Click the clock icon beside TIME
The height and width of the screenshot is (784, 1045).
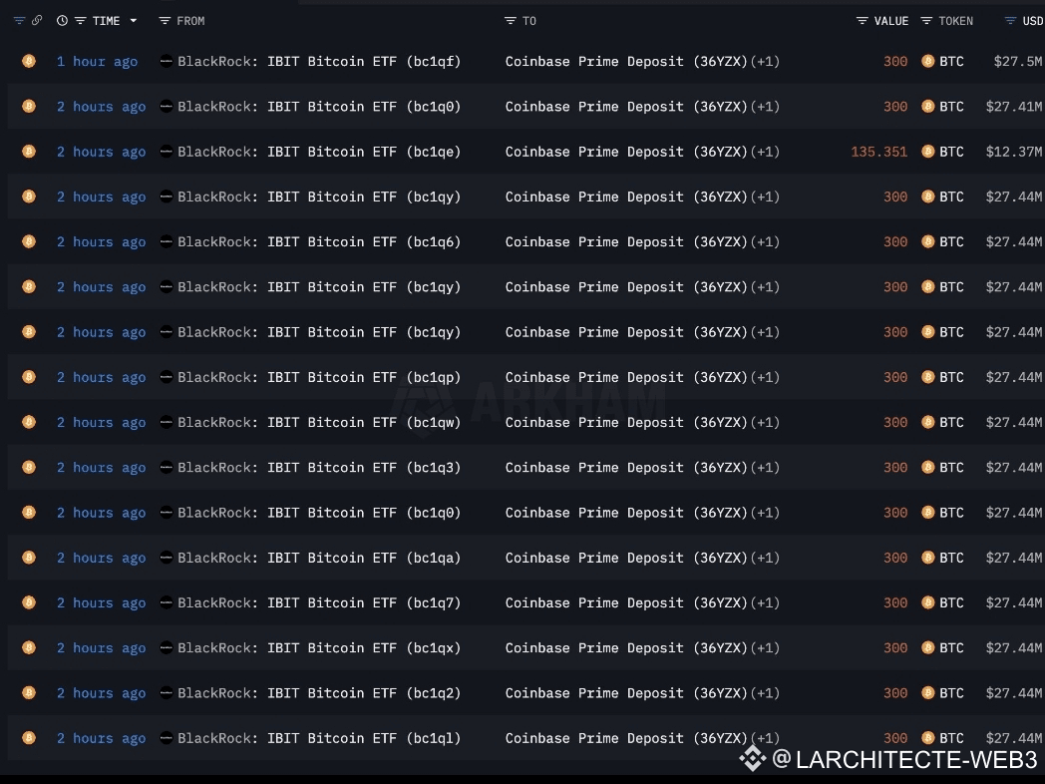62,21
